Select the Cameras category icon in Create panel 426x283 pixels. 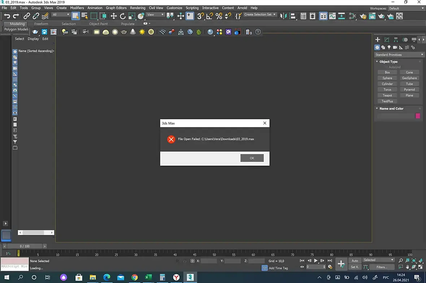(x=395, y=47)
